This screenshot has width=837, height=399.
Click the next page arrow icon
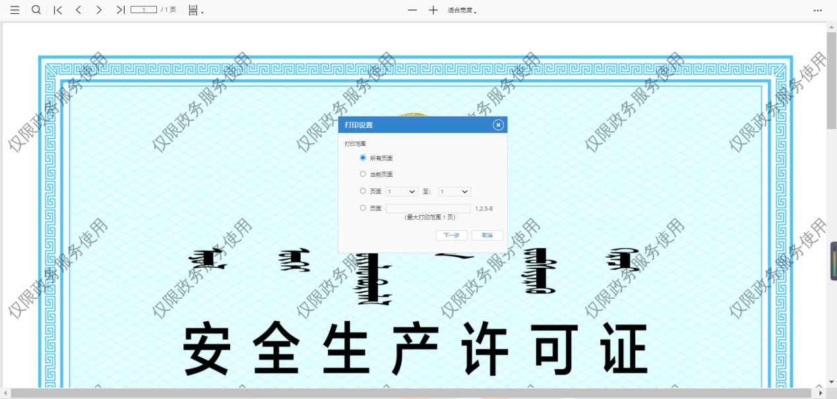click(98, 10)
